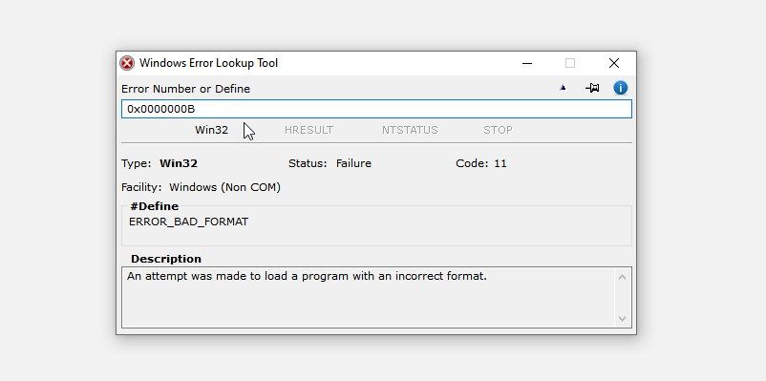Click the small up-arrow collapse icon

click(563, 88)
